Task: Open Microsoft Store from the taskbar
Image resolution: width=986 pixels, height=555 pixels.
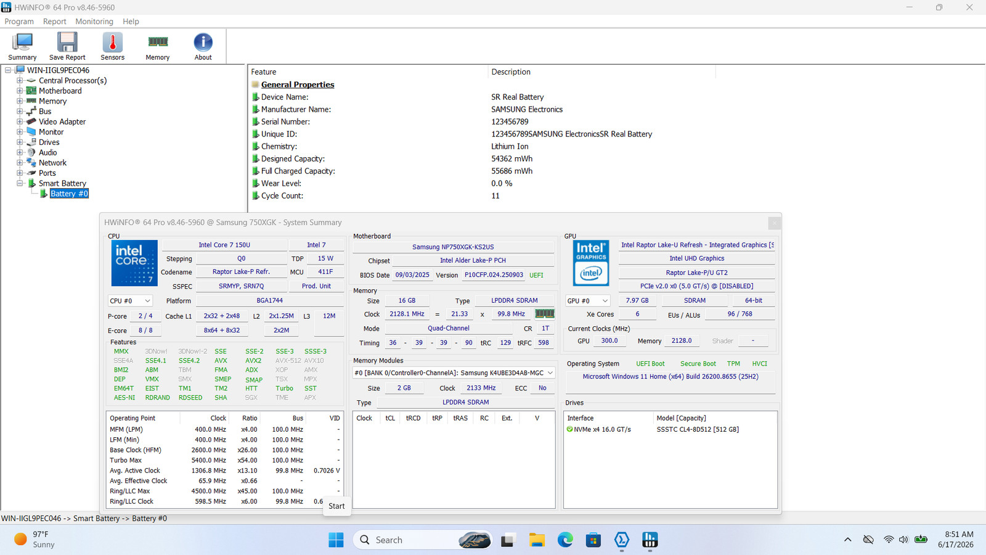Action: point(593,540)
